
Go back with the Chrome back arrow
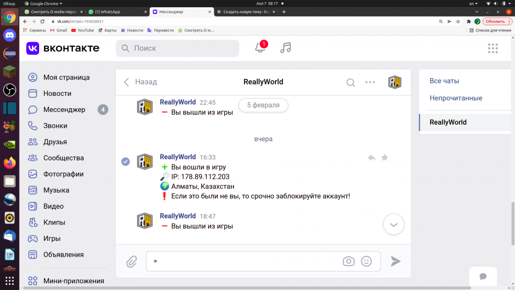(25, 21)
